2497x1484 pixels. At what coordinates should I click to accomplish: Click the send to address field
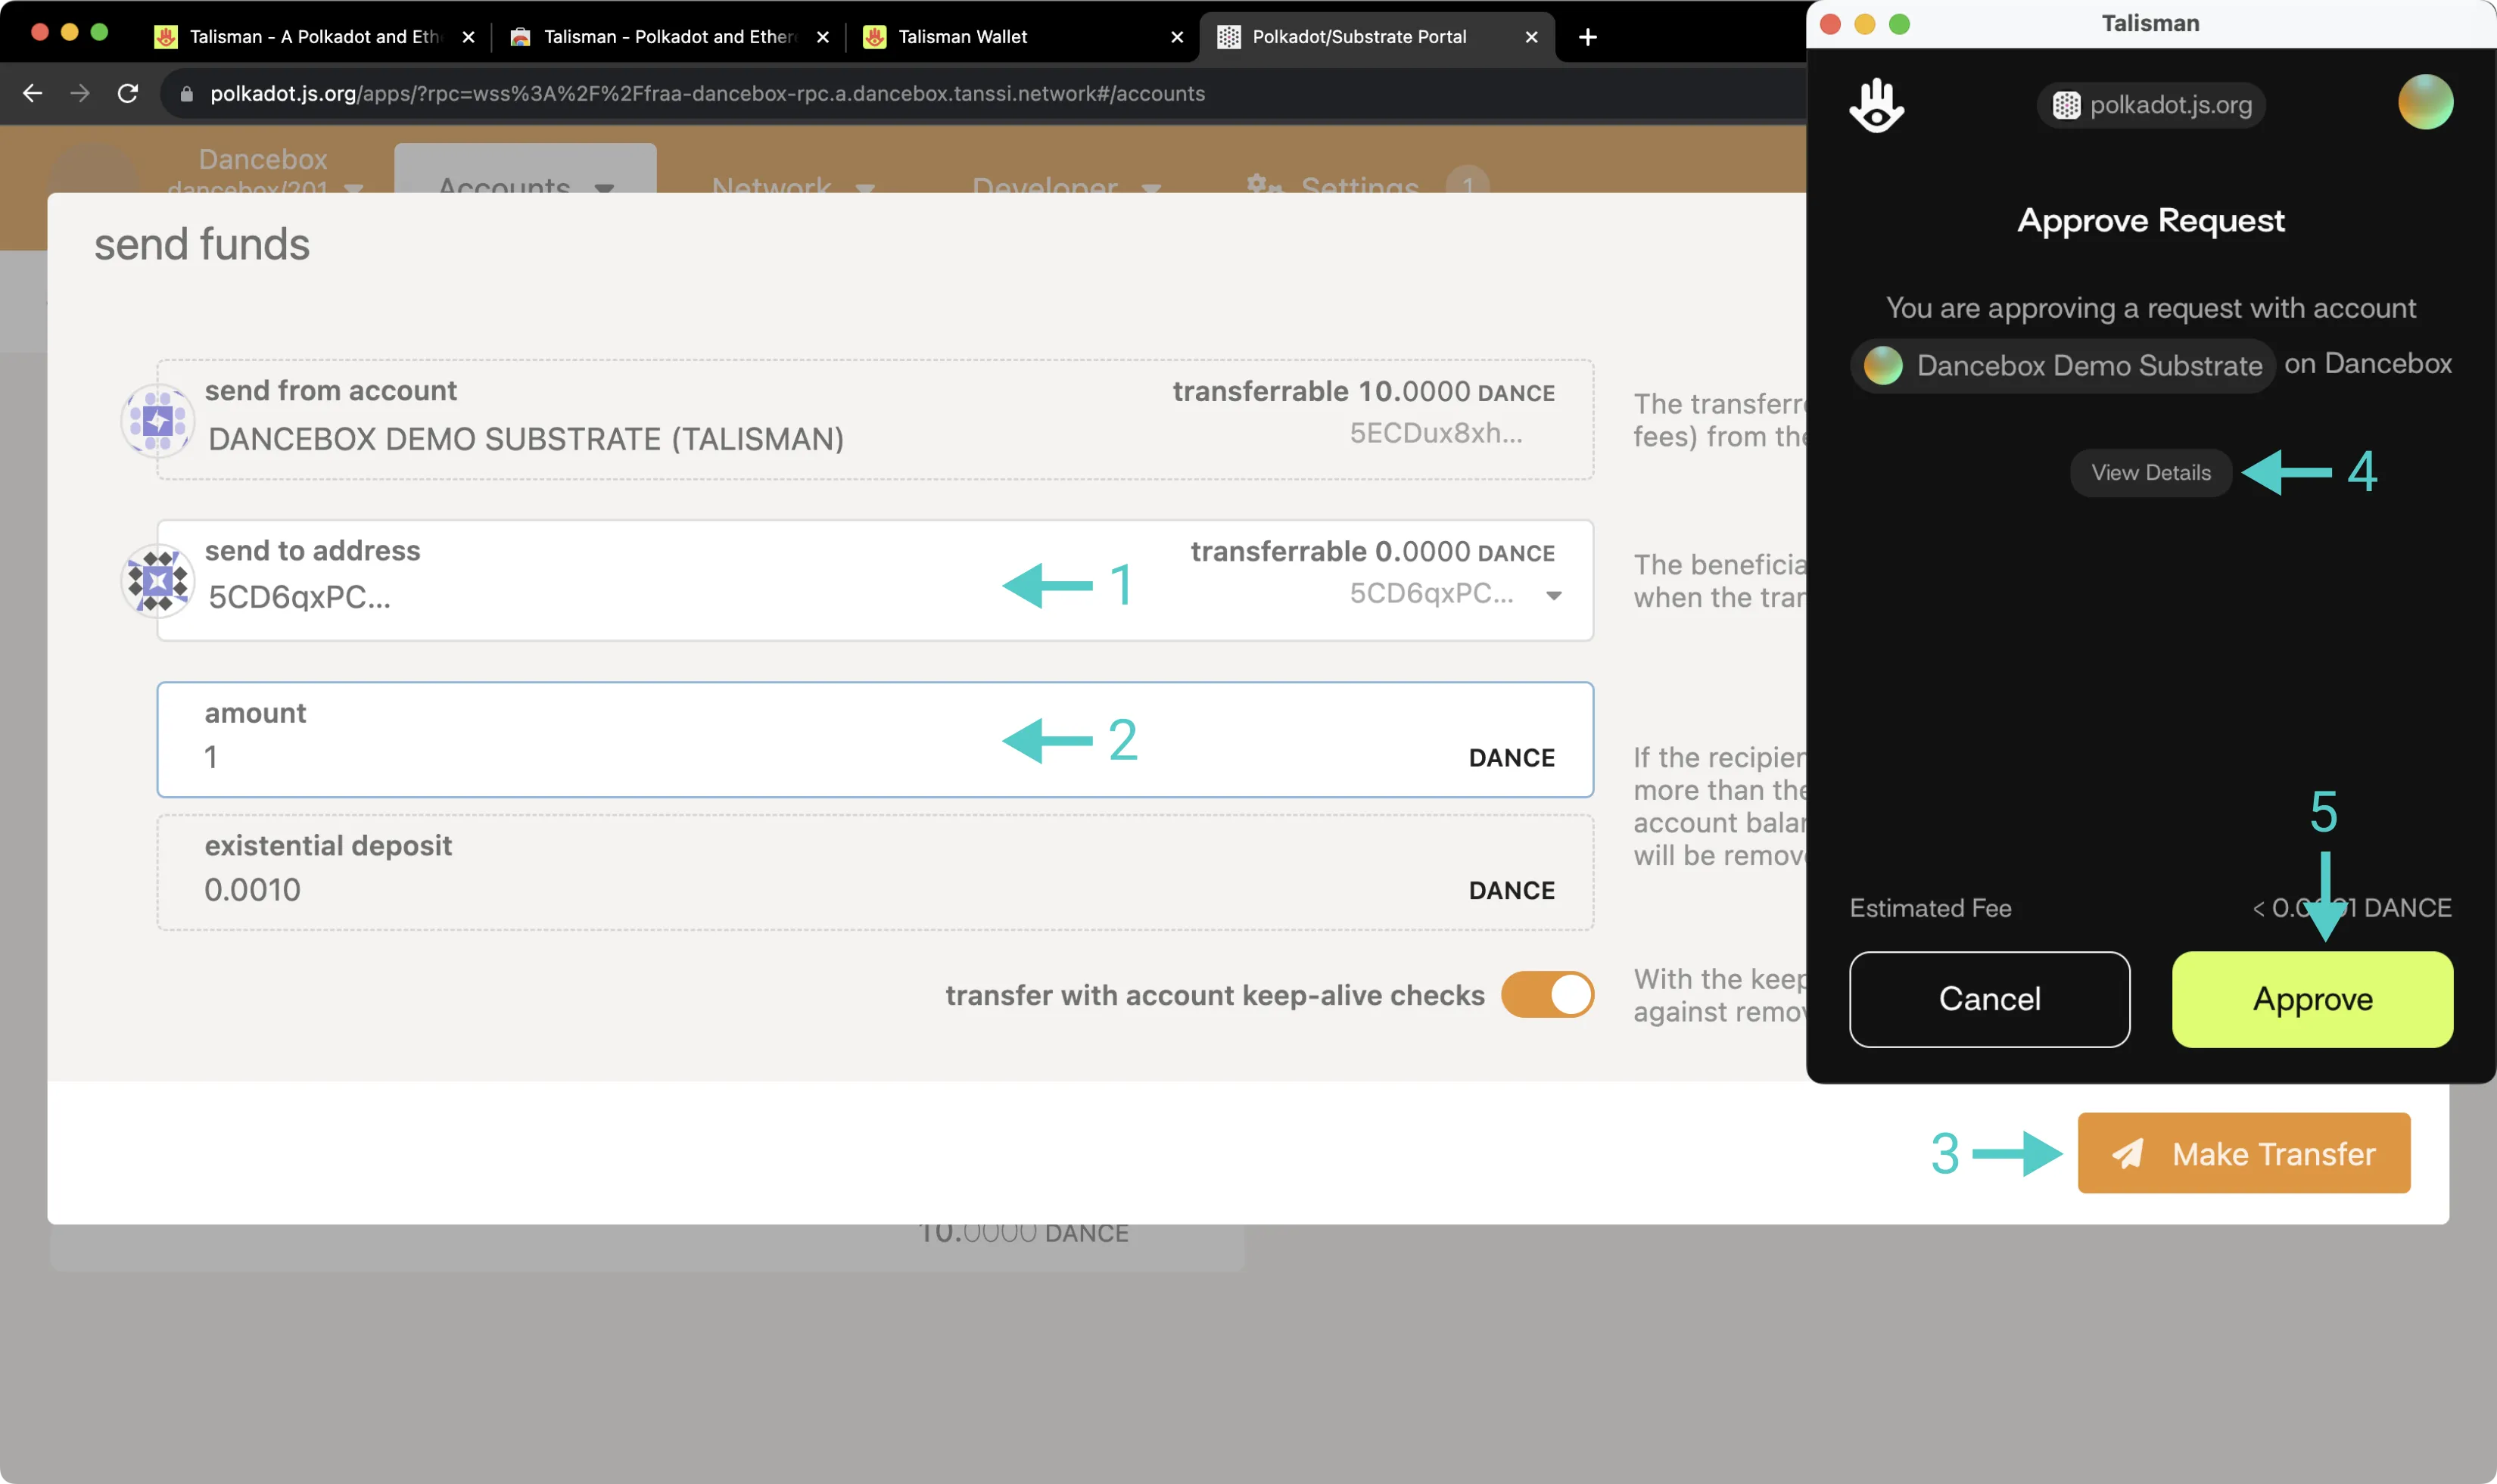coord(875,580)
